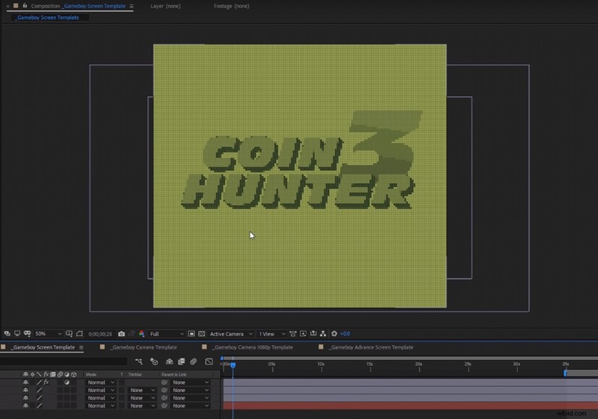Toggle fx switch on the top layer

[x=46, y=382]
